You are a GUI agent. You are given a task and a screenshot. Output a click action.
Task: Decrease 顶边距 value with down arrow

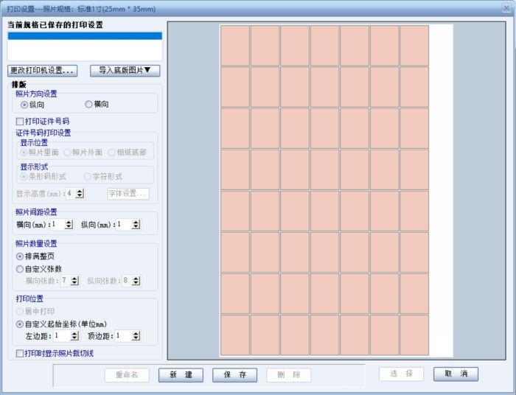click(136, 338)
